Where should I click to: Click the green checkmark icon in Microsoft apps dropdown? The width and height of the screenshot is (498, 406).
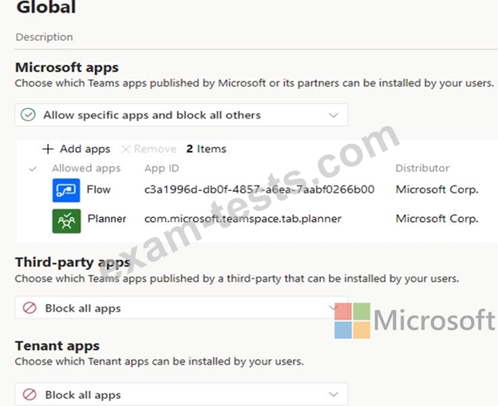(28, 115)
